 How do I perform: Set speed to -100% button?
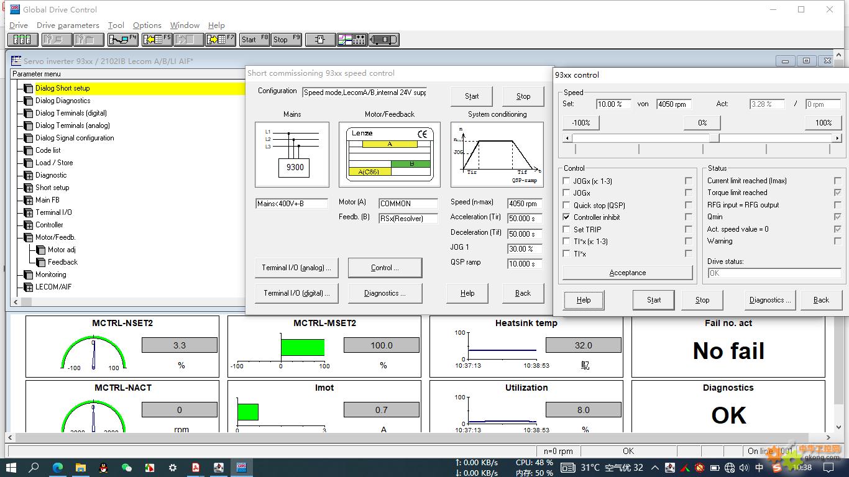pyautogui.click(x=581, y=123)
